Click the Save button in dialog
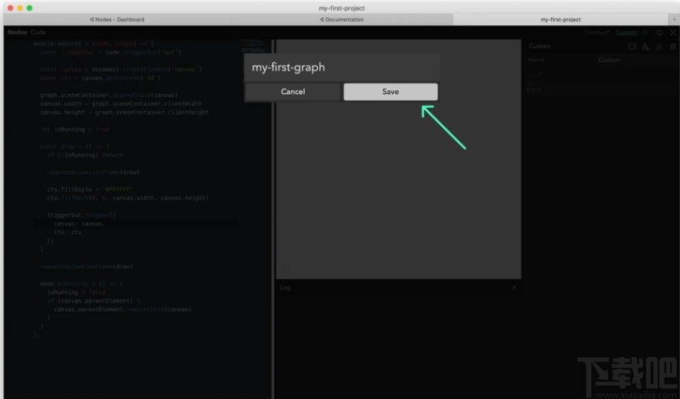This screenshot has width=680, height=399. (x=391, y=92)
